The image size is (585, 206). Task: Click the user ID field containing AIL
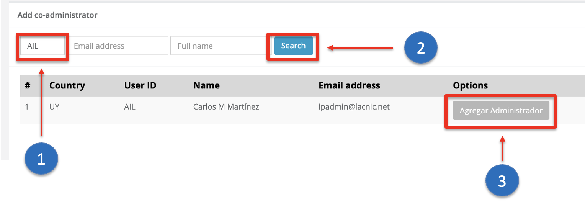pos(42,46)
